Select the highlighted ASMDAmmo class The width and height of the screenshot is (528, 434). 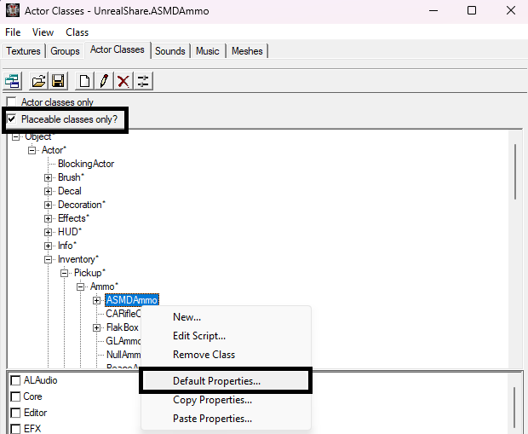(132, 300)
